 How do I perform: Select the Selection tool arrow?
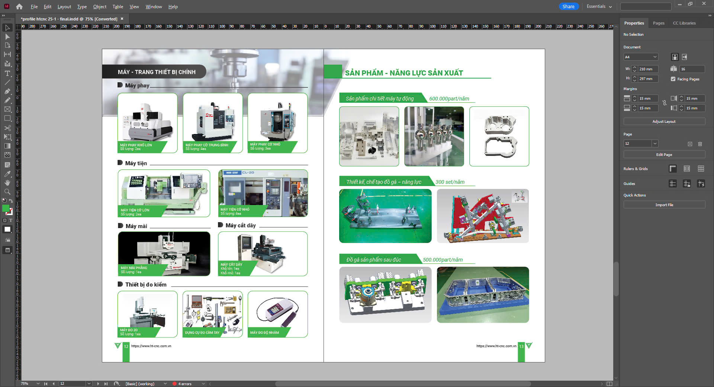click(7, 28)
